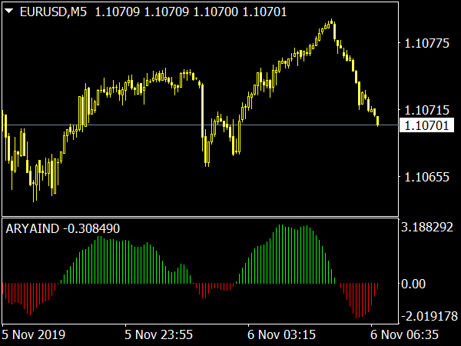Click the 5 Nov 2019 time label
This screenshot has height=346, width=461.
click(x=34, y=334)
